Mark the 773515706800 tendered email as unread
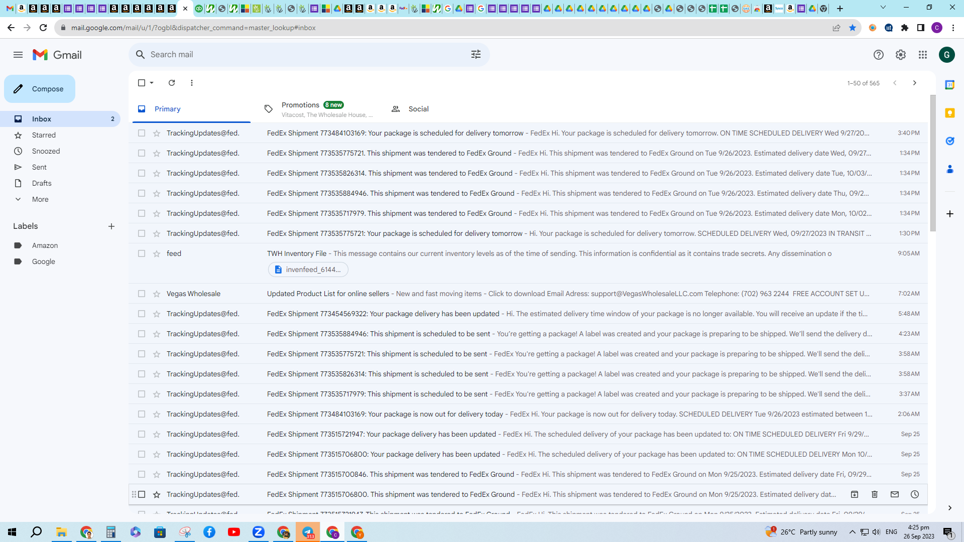Image resolution: width=964 pixels, height=542 pixels. pyautogui.click(x=895, y=494)
